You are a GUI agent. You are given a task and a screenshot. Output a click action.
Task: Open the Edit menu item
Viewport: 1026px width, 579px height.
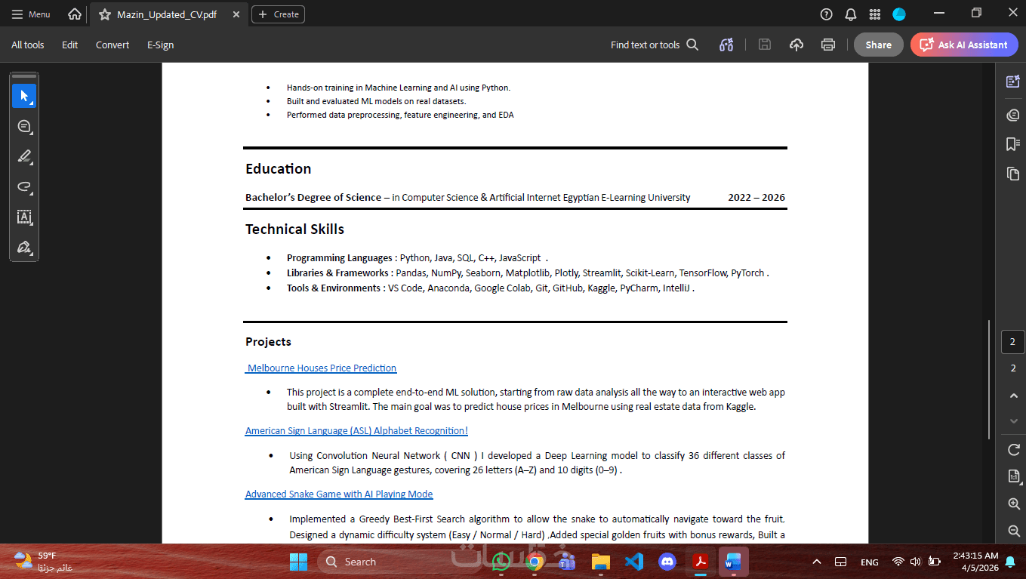(x=70, y=45)
